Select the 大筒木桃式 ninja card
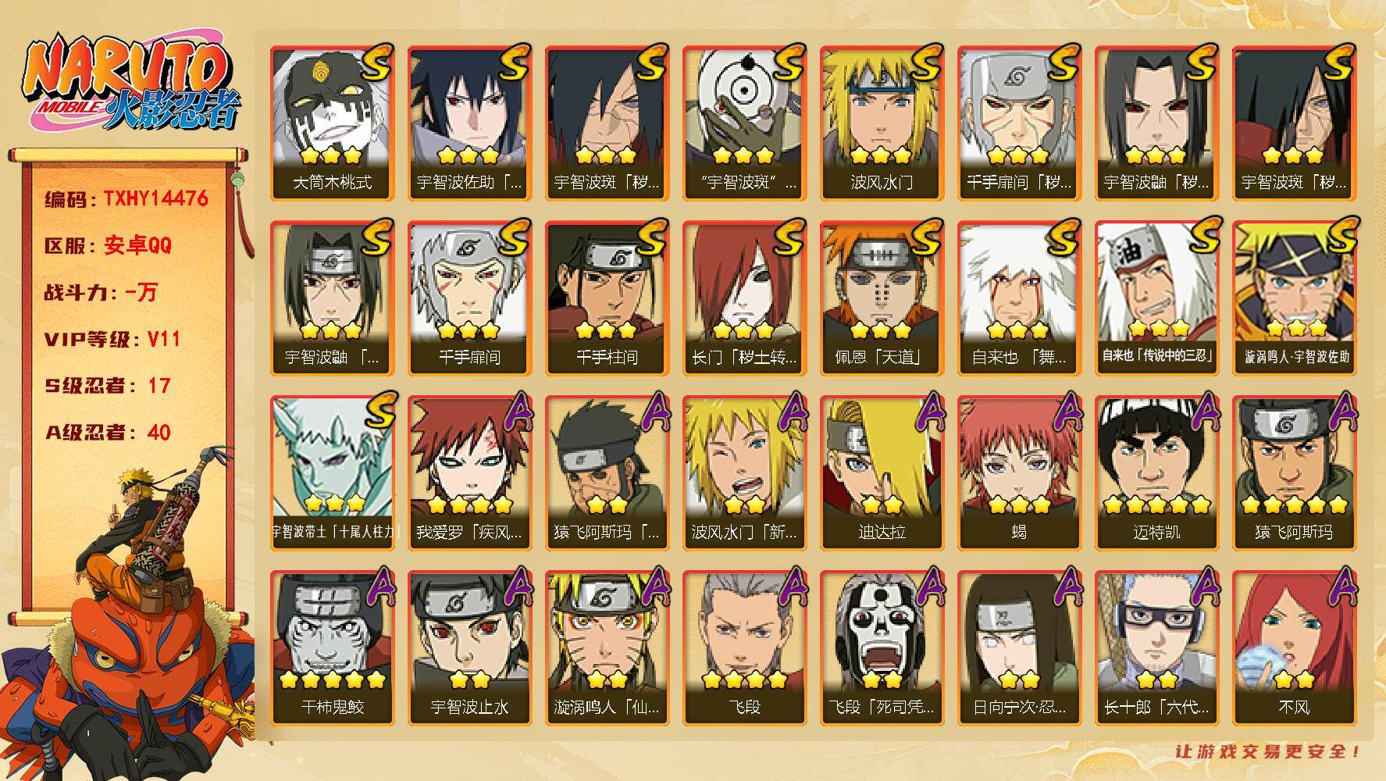The width and height of the screenshot is (1386, 781). (332, 123)
